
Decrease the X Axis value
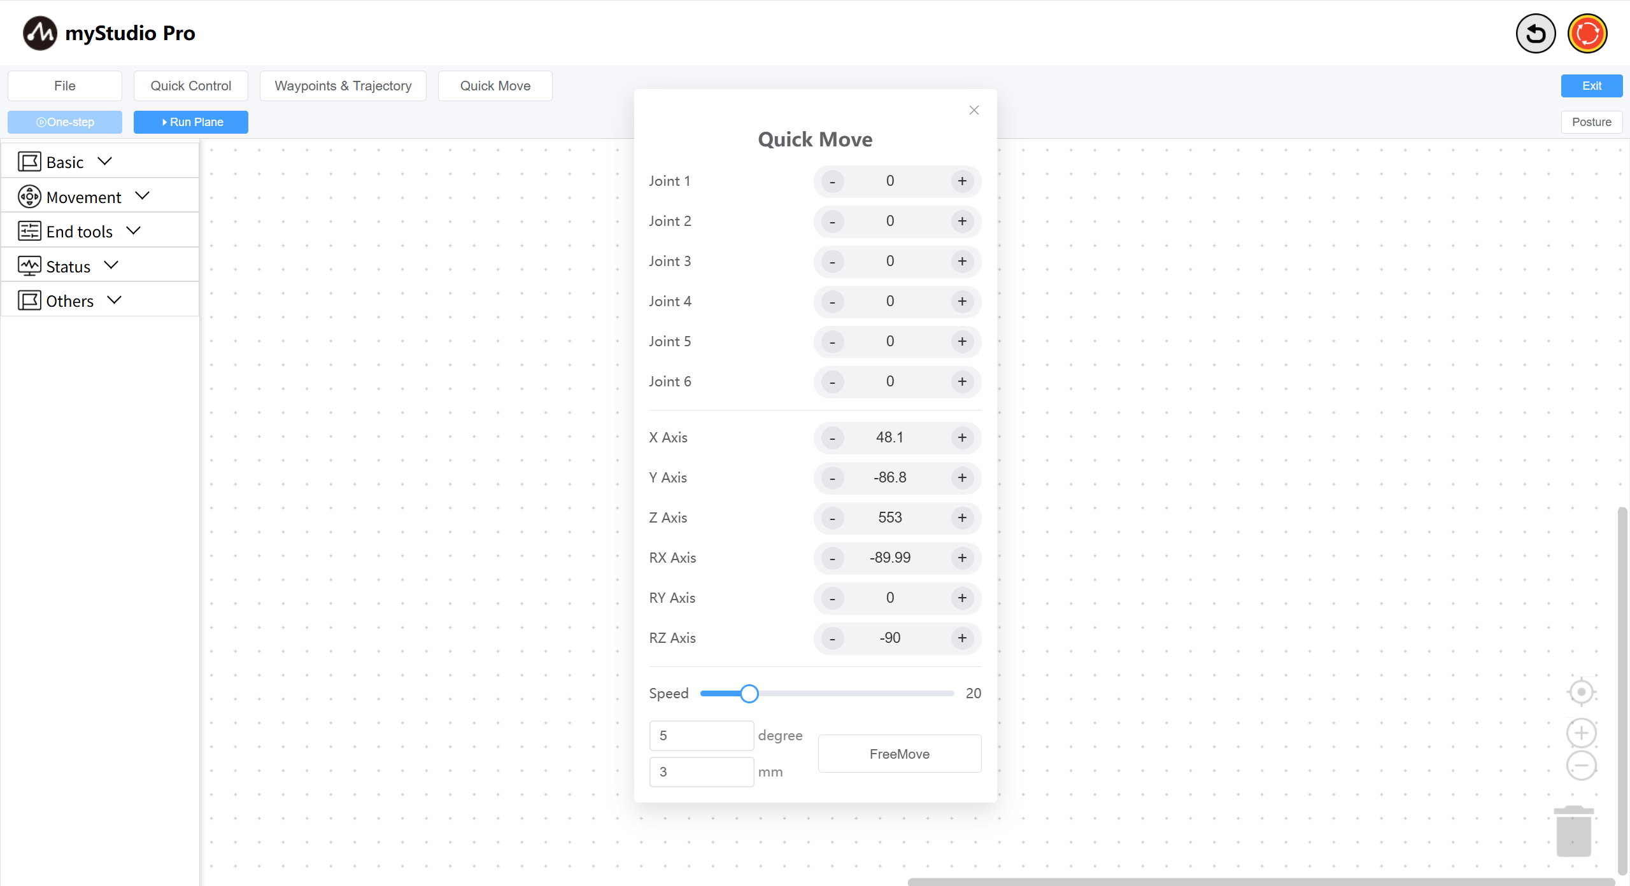832,438
